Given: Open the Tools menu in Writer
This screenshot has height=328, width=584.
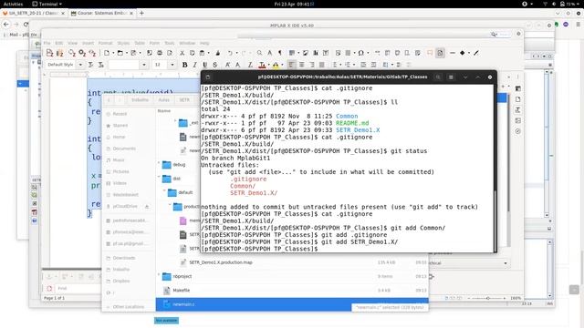Looking at the screenshot, I should [x=170, y=43].
